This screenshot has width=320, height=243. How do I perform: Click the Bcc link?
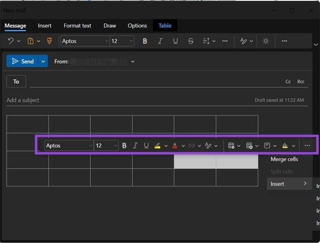pyautogui.click(x=301, y=82)
